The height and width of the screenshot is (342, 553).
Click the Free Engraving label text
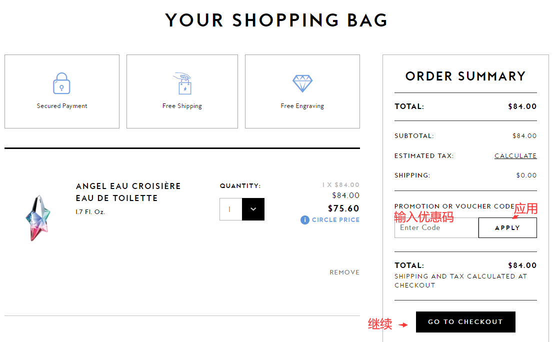(302, 106)
